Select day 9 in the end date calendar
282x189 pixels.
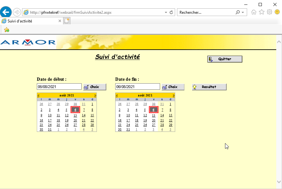click(120, 115)
